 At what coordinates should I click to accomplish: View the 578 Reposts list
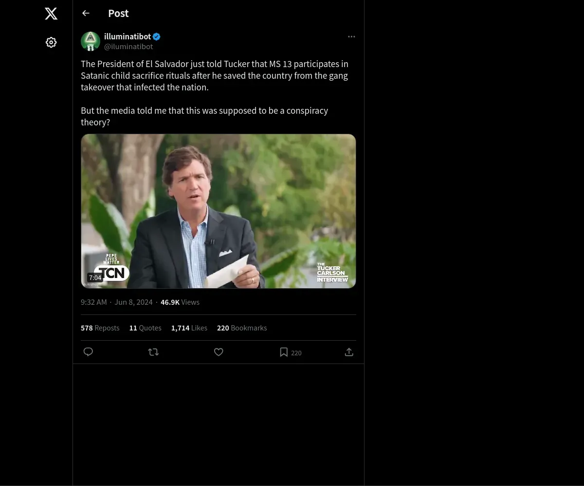pyautogui.click(x=100, y=328)
